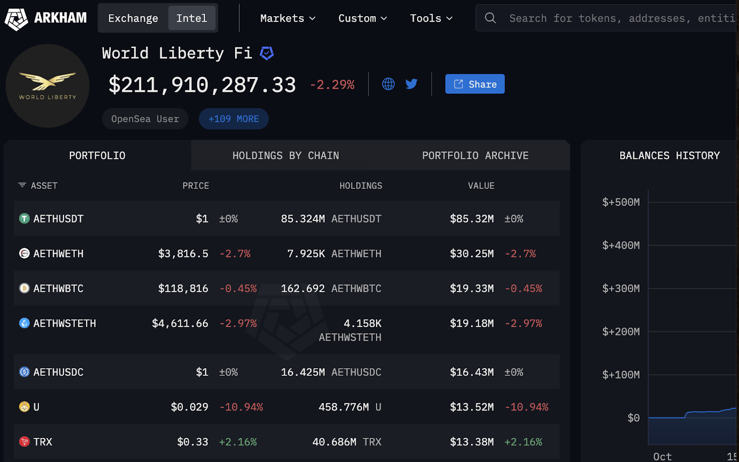Switch to the Holdings by Chain tab

click(x=285, y=156)
